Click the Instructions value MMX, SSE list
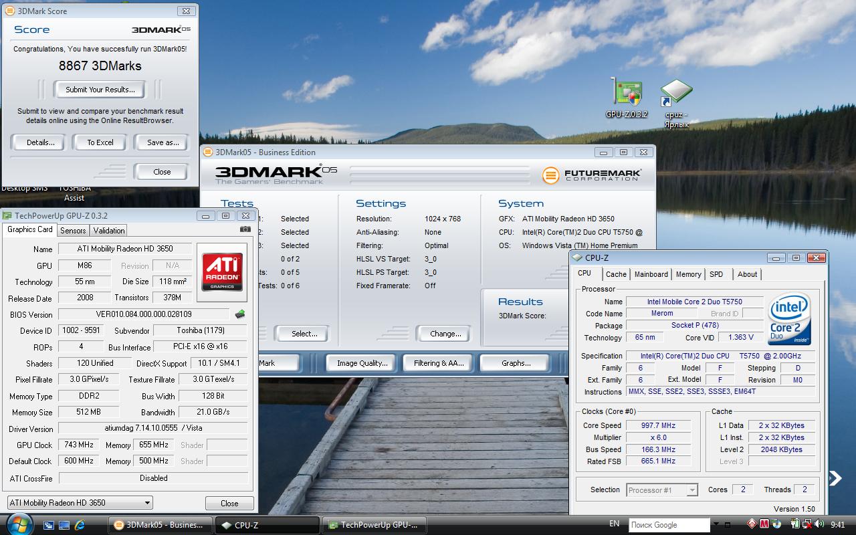Viewport: 856px width, 535px height. (720, 392)
